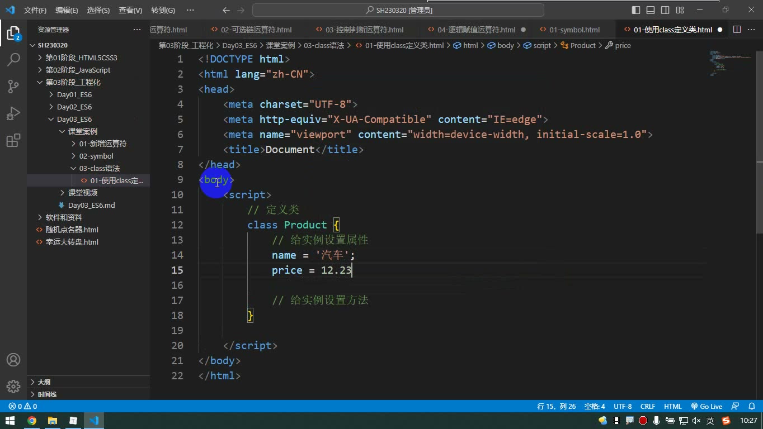The image size is (763, 429).
Task: Open the Manage gear settings
Action: coord(13,387)
